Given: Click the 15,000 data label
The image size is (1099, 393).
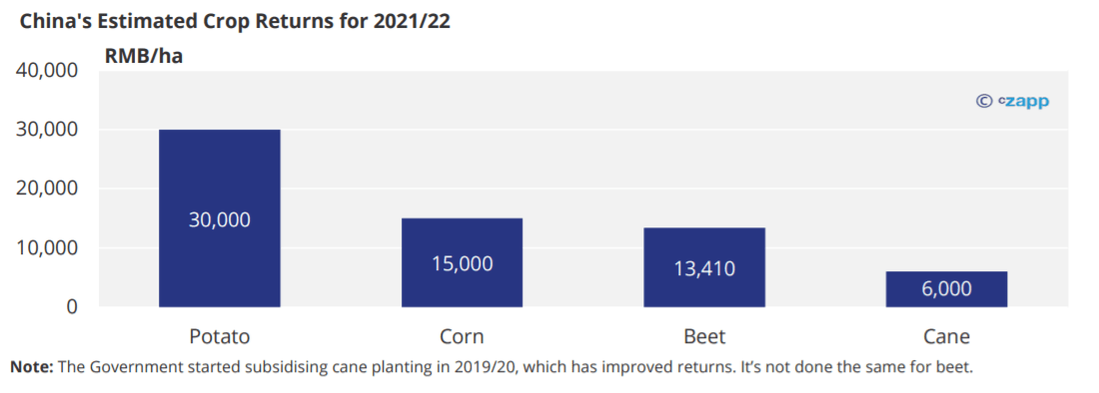Looking at the screenshot, I should pos(462,263).
